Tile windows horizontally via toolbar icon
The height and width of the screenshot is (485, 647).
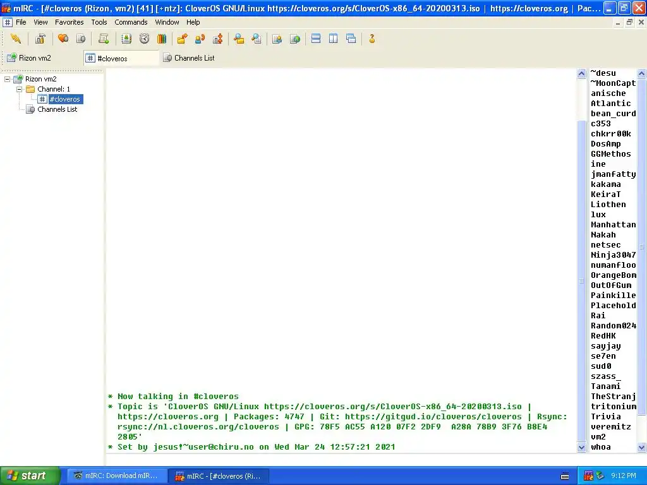[316, 39]
